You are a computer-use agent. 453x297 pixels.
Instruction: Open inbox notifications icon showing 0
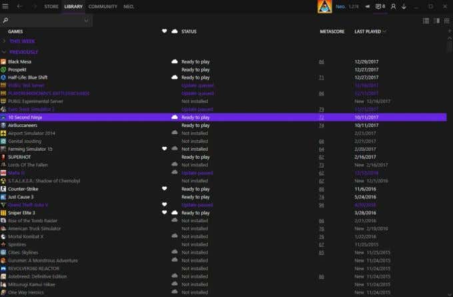tap(380, 7)
